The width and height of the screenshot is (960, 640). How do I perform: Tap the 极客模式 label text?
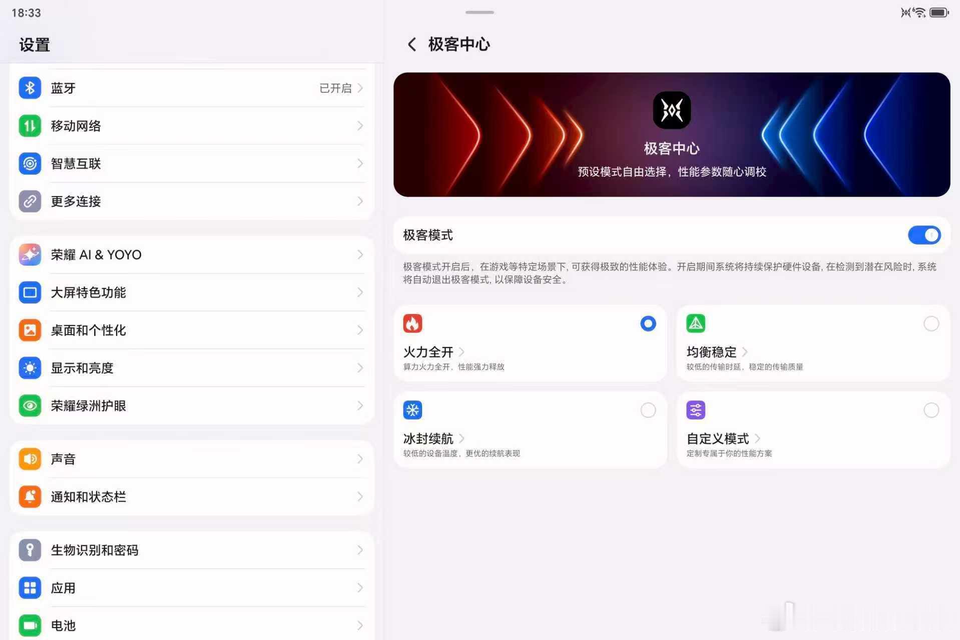pyautogui.click(x=428, y=235)
